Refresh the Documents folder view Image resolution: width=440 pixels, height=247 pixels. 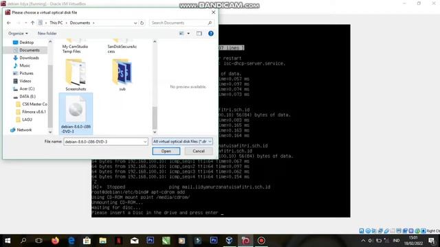click(x=142, y=23)
